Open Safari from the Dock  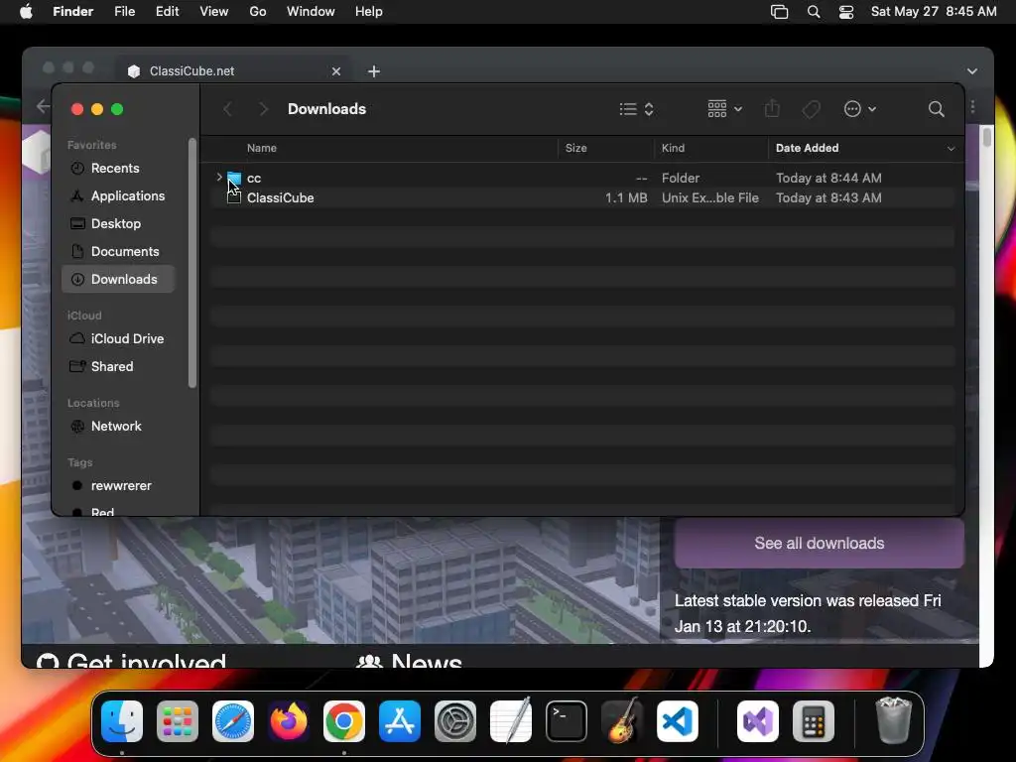tap(233, 721)
